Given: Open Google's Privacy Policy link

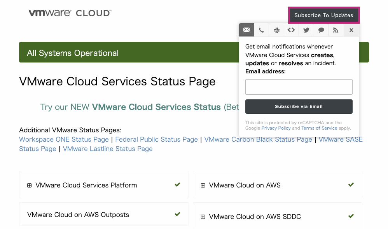Looking at the screenshot, I should pyautogui.click(x=276, y=128).
